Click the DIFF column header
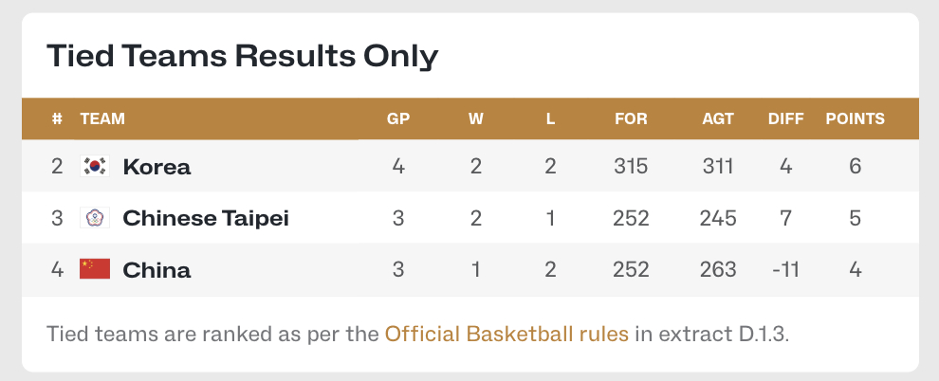This screenshot has height=381, width=939. [785, 119]
